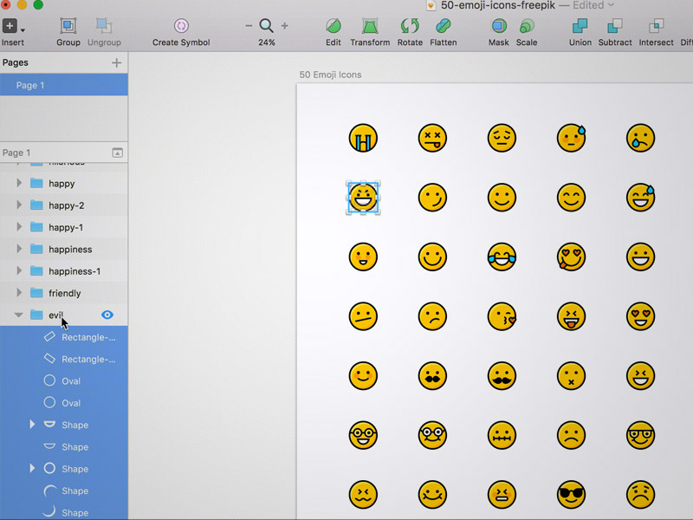Click the magnifier zoom icon

pyautogui.click(x=266, y=26)
